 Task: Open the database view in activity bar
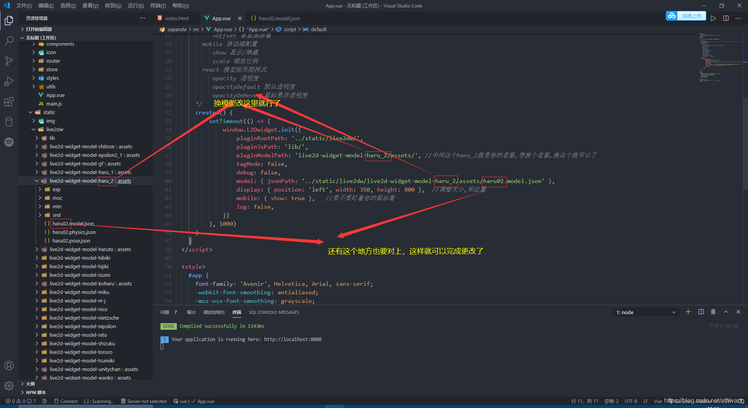click(x=9, y=122)
